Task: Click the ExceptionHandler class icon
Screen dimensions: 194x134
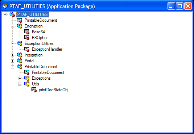Action: click(27, 49)
